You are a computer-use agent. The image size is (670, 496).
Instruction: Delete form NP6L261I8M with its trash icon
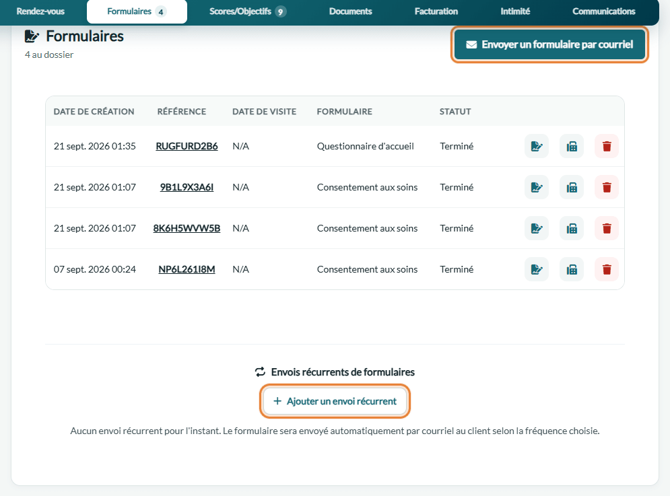(x=607, y=270)
